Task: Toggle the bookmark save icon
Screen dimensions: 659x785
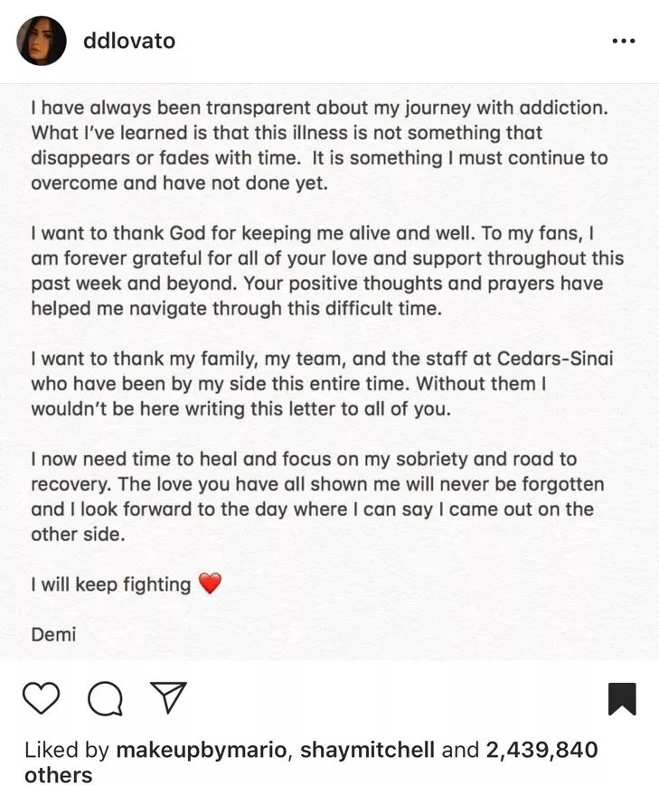Action: 622,698
